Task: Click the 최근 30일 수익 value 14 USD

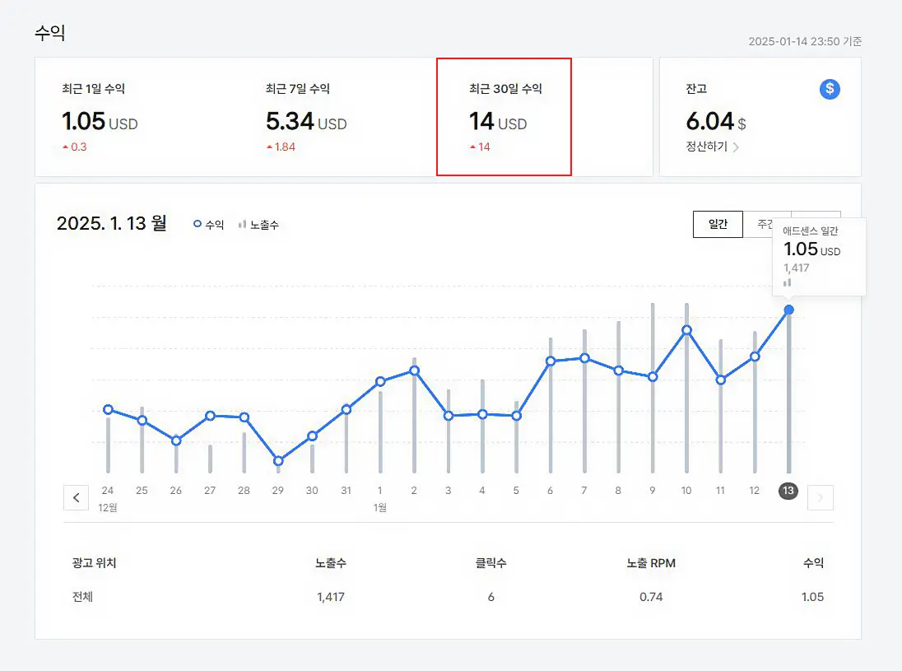Action: (x=498, y=121)
